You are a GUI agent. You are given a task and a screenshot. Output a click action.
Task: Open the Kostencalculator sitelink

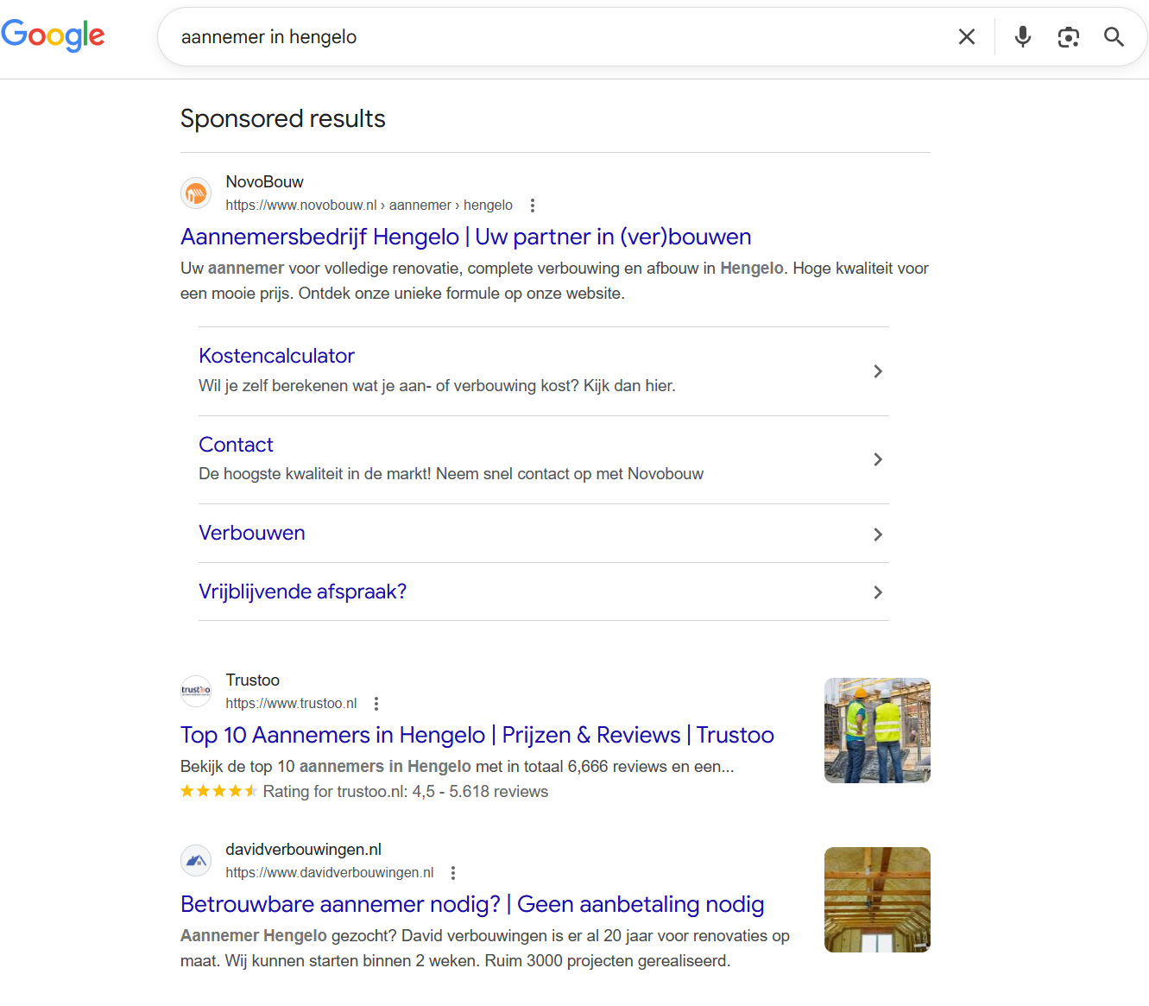pyautogui.click(x=276, y=356)
